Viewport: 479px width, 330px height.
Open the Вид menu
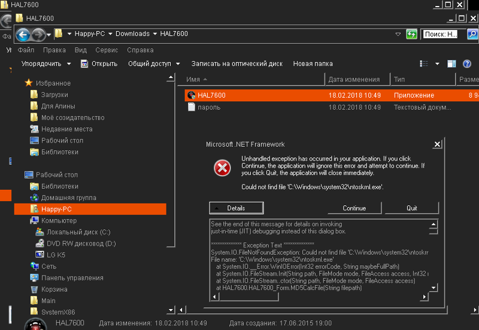[81, 50]
